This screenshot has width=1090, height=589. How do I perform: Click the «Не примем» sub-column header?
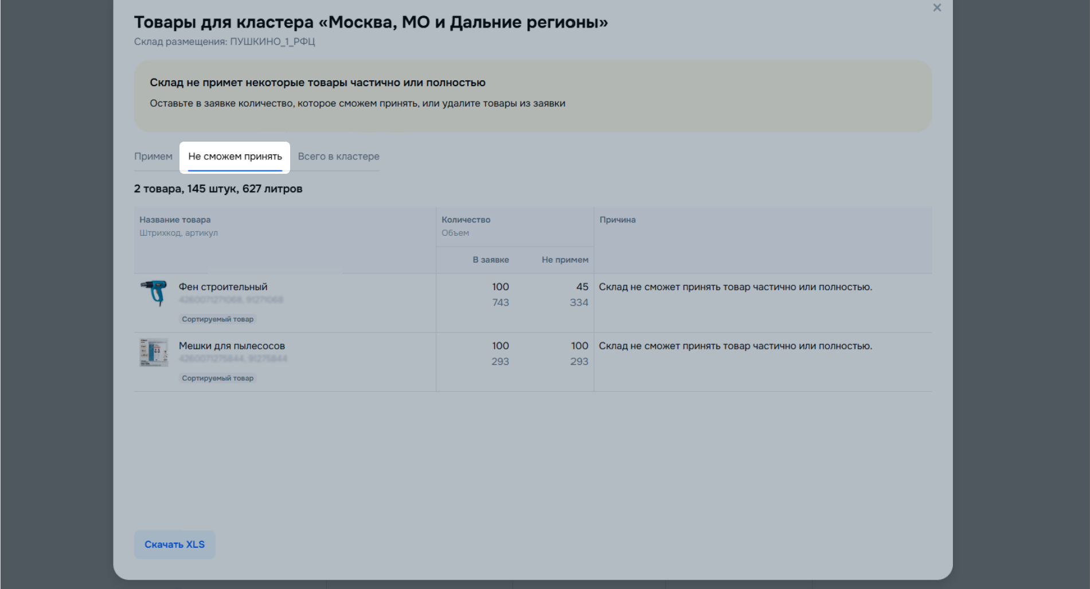point(565,260)
